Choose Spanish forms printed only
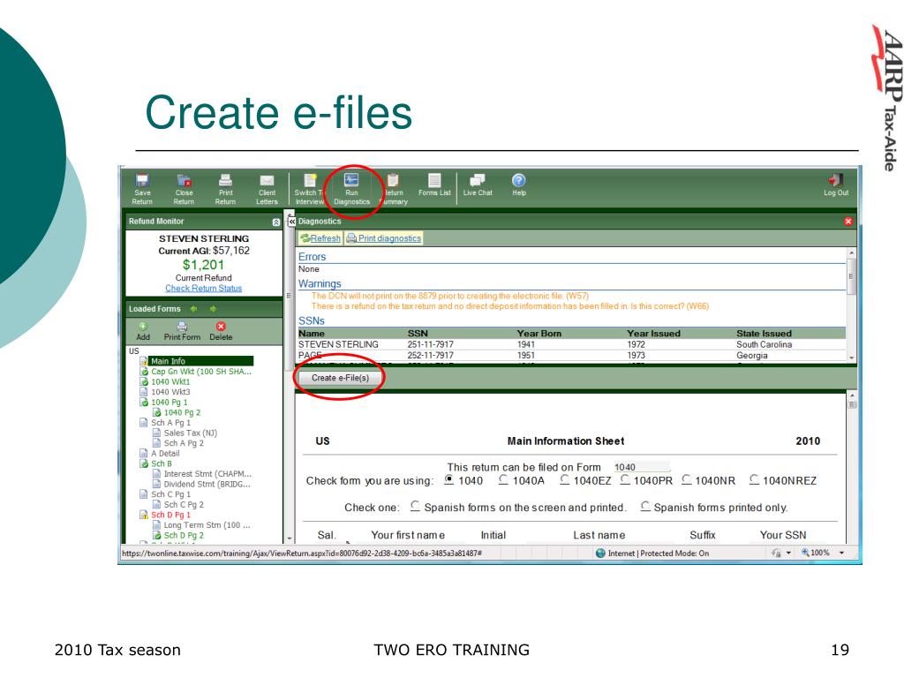 pos(645,506)
